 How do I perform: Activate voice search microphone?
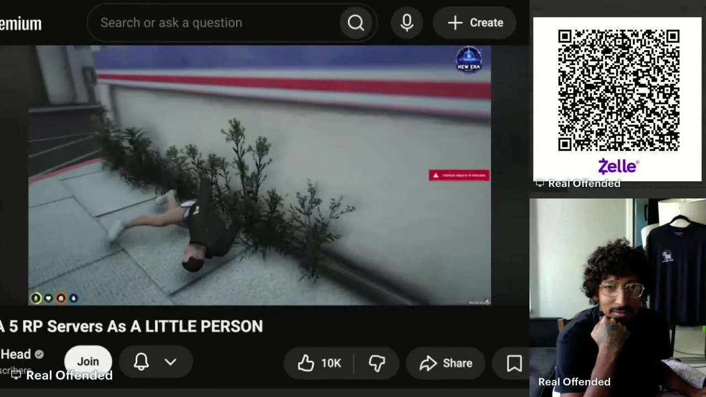[407, 23]
